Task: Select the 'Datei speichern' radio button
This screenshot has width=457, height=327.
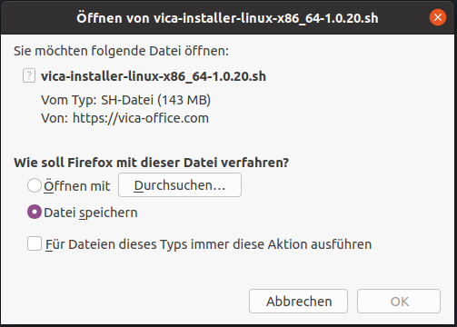Action: tap(35, 213)
